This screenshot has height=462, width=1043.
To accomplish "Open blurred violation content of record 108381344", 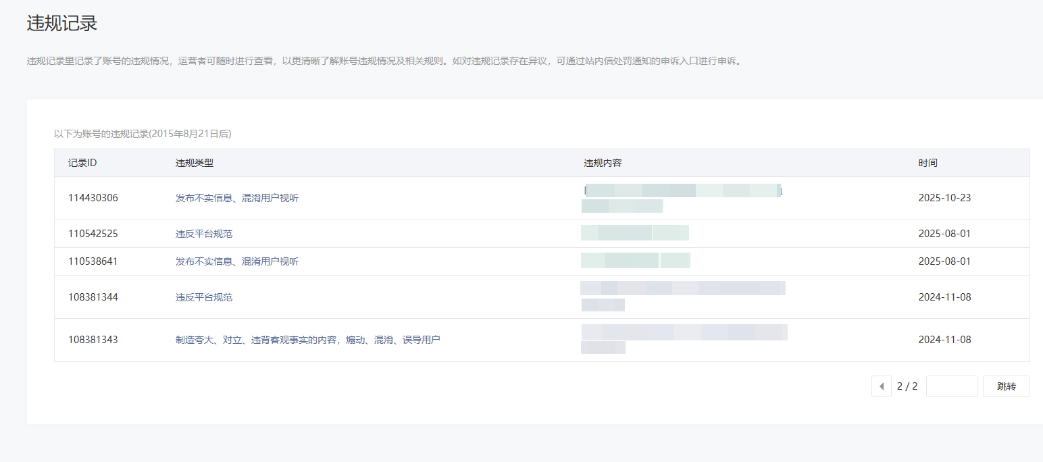I will (x=683, y=297).
